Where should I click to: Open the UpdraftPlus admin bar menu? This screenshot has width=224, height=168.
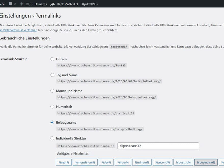90,4
